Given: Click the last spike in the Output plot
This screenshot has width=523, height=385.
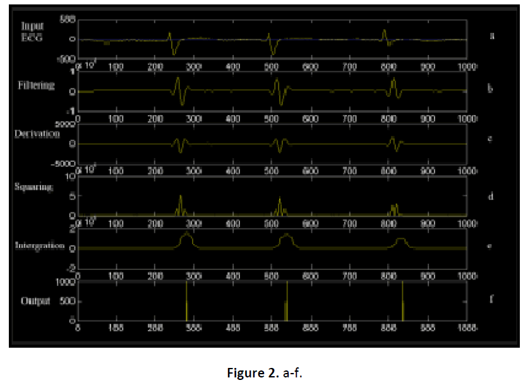Looking at the screenshot, I should click(402, 302).
